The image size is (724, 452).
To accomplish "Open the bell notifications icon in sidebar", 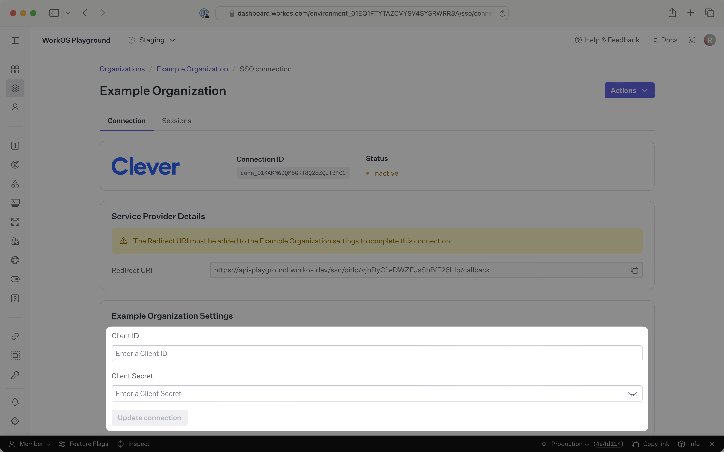I will pos(15,402).
